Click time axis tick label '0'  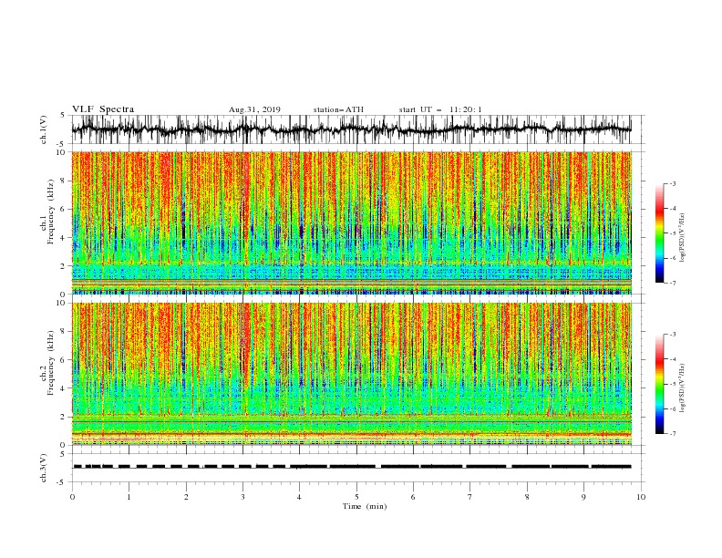72,497
